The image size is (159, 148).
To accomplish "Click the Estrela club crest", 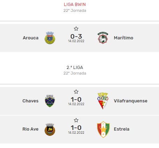I will pyautogui.click(x=103, y=129).
